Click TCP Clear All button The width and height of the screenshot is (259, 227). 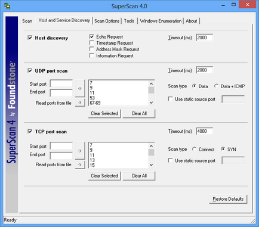pyautogui.click(x=139, y=176)
